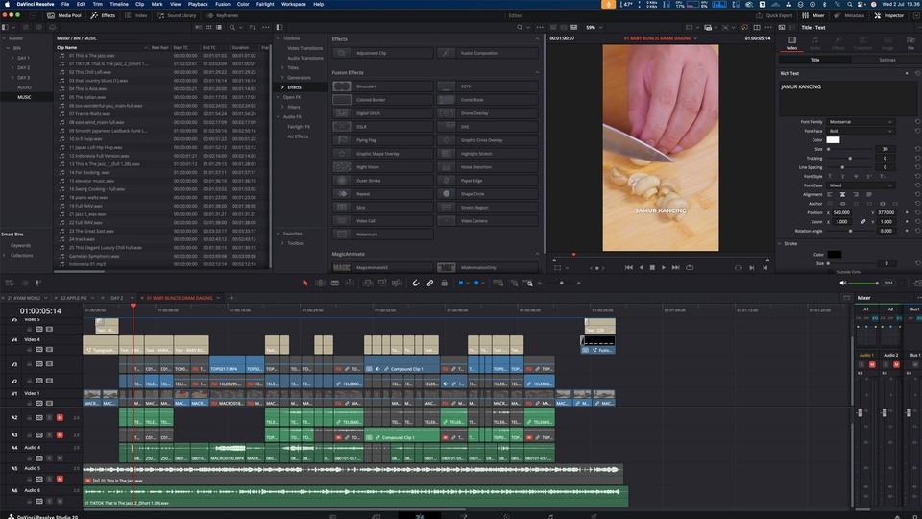Add a new timeline tab with plus
Image resolution: width=922 pixels, height=519 pixels.
tap(231, 298)
